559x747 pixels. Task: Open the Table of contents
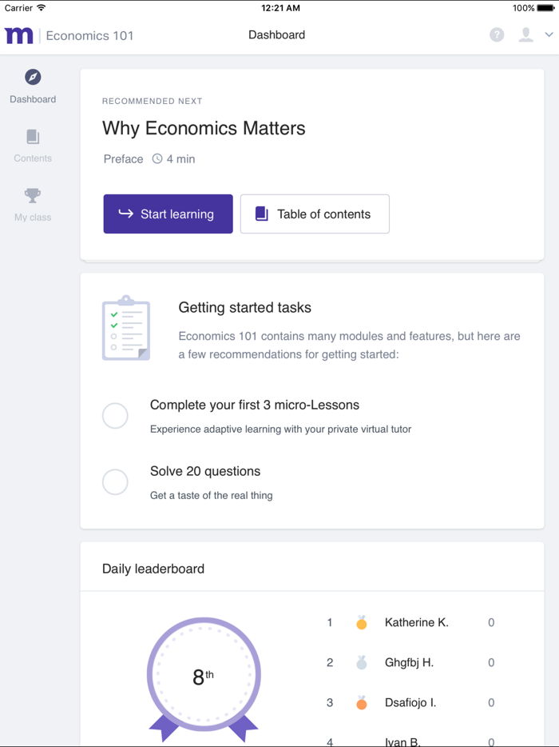pos(314,214)
